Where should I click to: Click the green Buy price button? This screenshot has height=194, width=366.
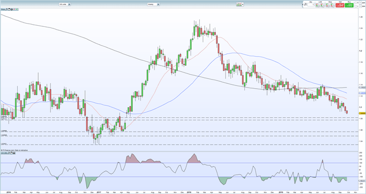click(349, 5)
